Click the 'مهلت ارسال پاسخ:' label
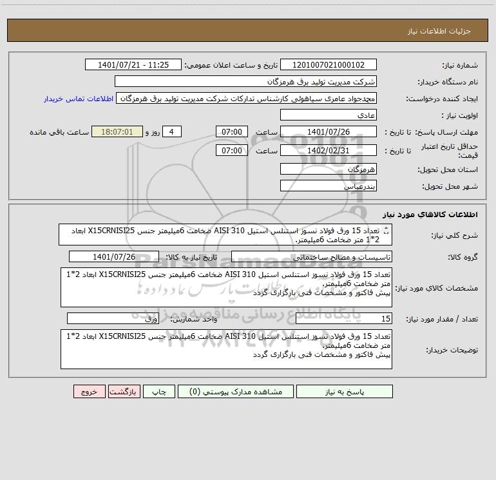Screen dimensions: 496x480 [x=446, y=132]
